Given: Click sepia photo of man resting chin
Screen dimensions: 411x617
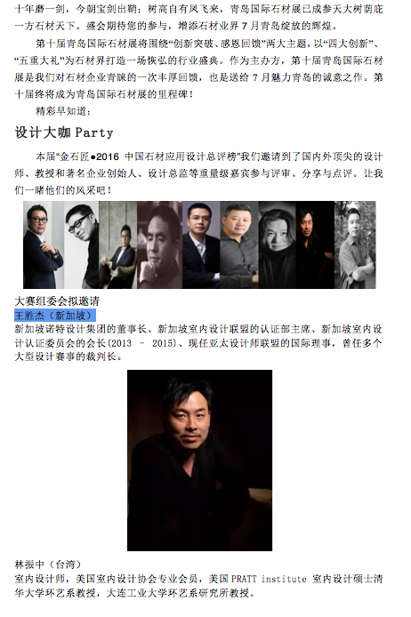Looking at the screenshot, I should pos(159,244).
